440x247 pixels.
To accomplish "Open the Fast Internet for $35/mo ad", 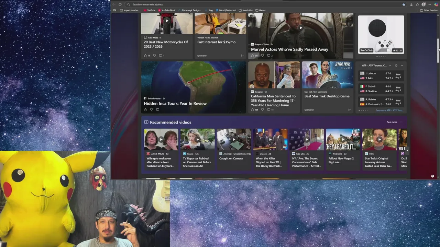I will point(216,42).
